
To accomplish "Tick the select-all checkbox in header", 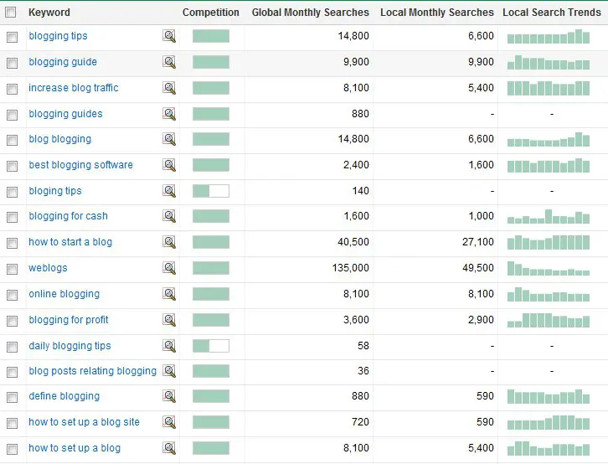I will [11, 13].
